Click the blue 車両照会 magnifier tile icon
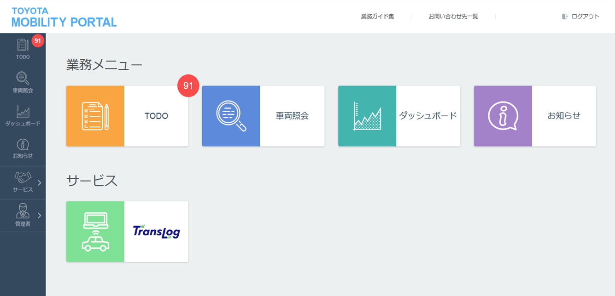This screenshot has width=615, height=296. coord(231,116)
